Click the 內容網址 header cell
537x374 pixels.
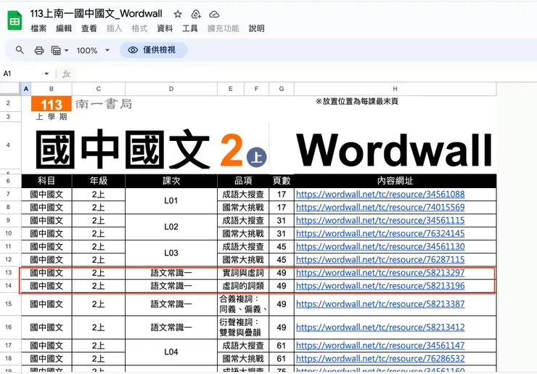395,181
